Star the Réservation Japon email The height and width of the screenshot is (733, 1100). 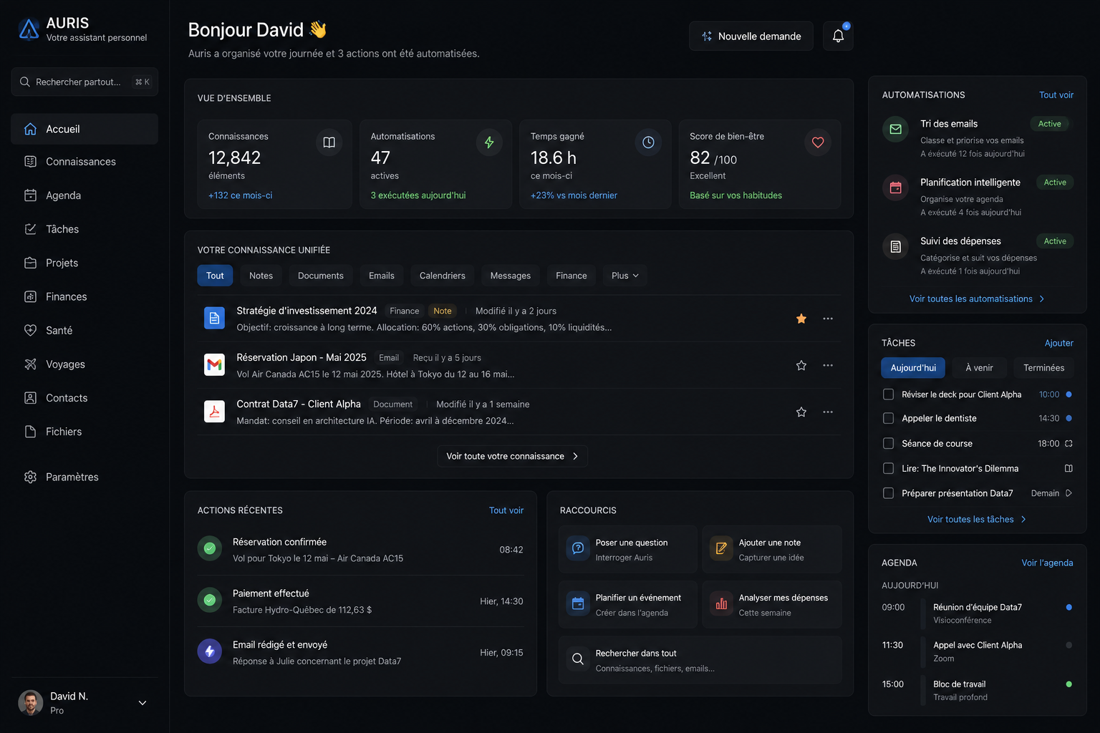point(801,365)
